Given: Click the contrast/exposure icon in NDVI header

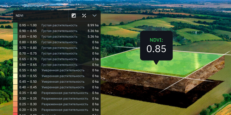Looking at the screenshot, I should point(74,16).
